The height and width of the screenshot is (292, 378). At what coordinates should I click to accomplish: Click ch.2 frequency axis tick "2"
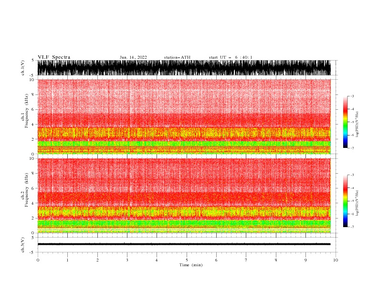click(x=33, y=218)
